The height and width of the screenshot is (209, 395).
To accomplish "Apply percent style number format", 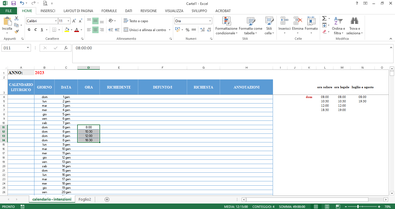I will [x=187, y=30].
